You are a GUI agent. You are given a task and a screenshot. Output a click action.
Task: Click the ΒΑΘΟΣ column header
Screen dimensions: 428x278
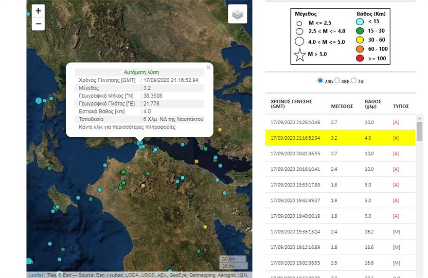coord(373,104)
